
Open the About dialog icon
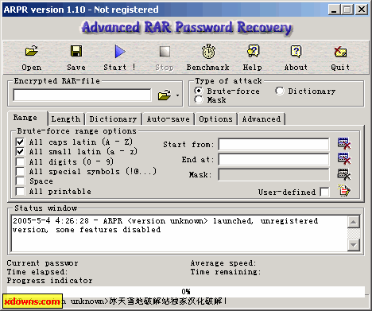point(296,51)
